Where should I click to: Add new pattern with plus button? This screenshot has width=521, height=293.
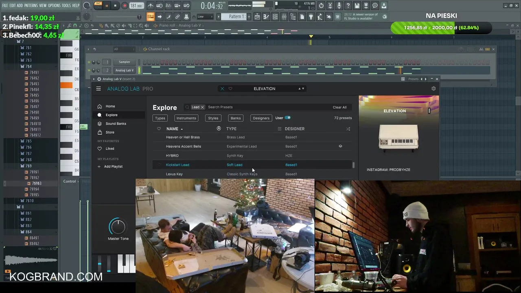click(x=249, y=16)
